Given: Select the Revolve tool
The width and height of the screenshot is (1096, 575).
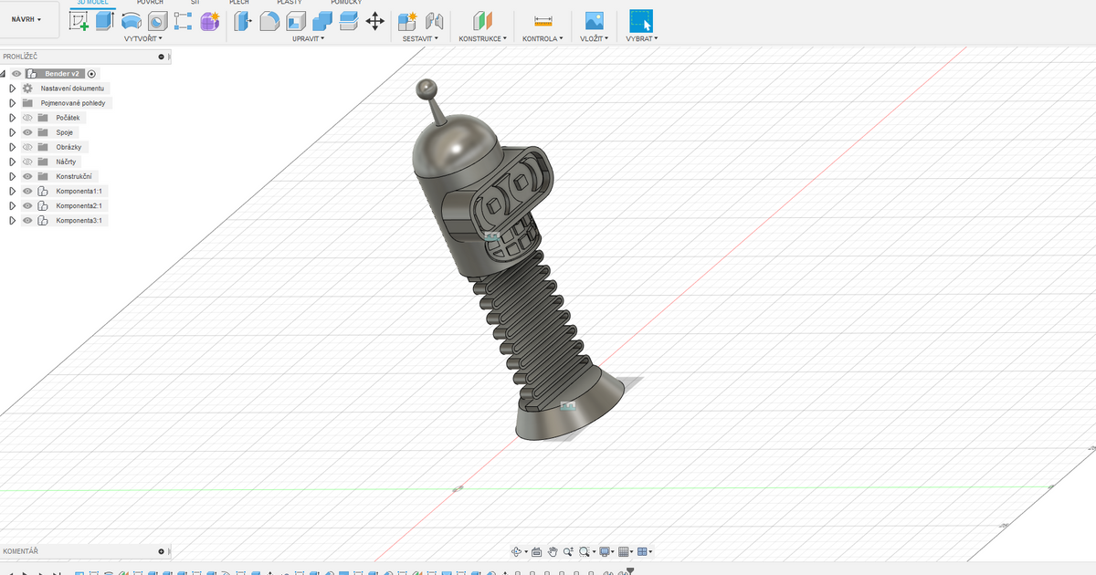Looking at the screenshot, I should [x=132, y=20].
